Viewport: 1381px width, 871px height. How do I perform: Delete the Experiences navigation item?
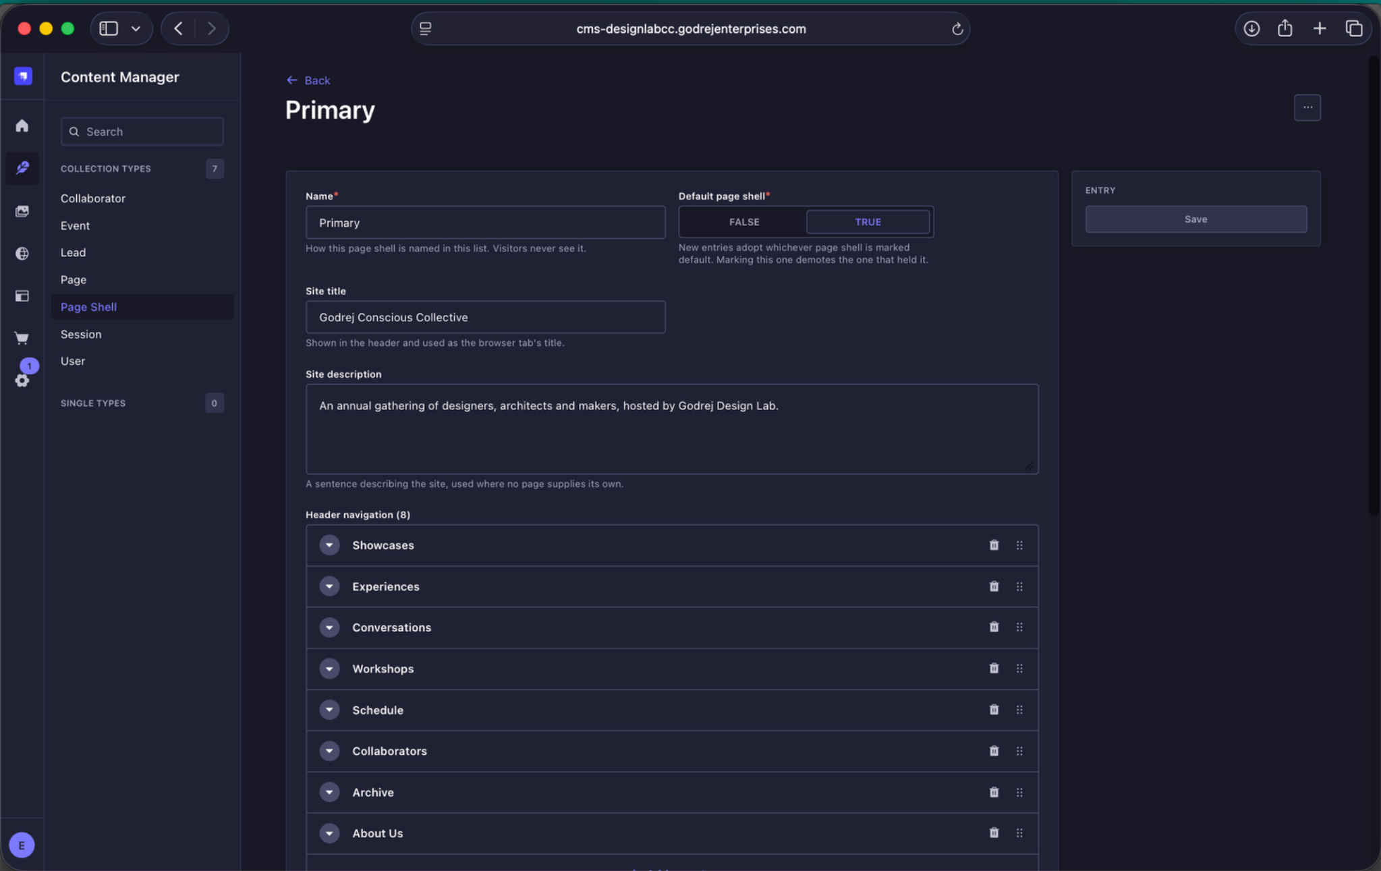click(994, 586)
